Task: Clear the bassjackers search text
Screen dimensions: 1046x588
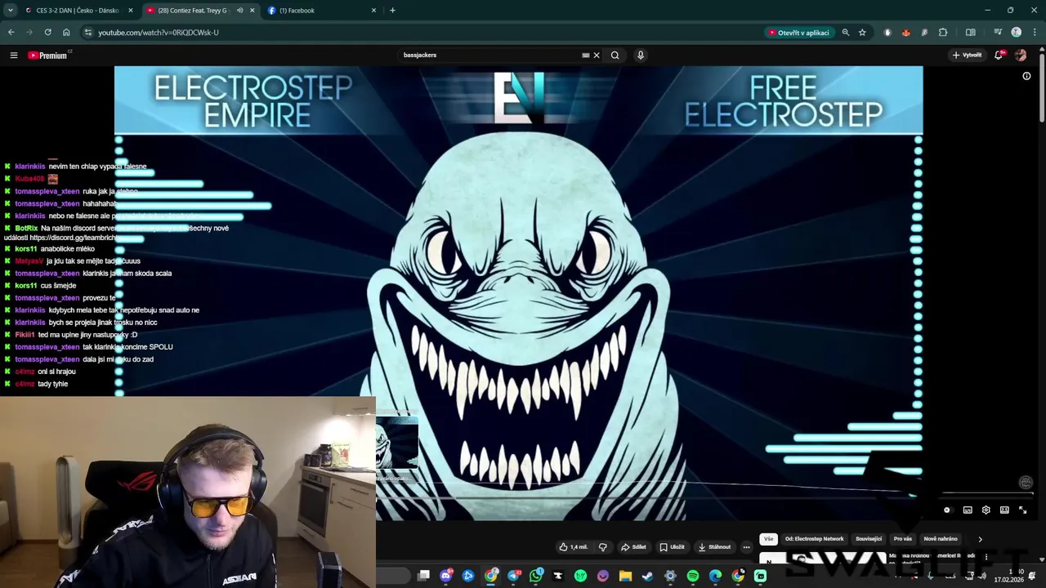Action: 597,56
